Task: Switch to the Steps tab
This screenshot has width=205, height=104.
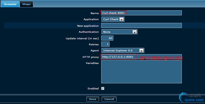Action: [x=26, y=4]
